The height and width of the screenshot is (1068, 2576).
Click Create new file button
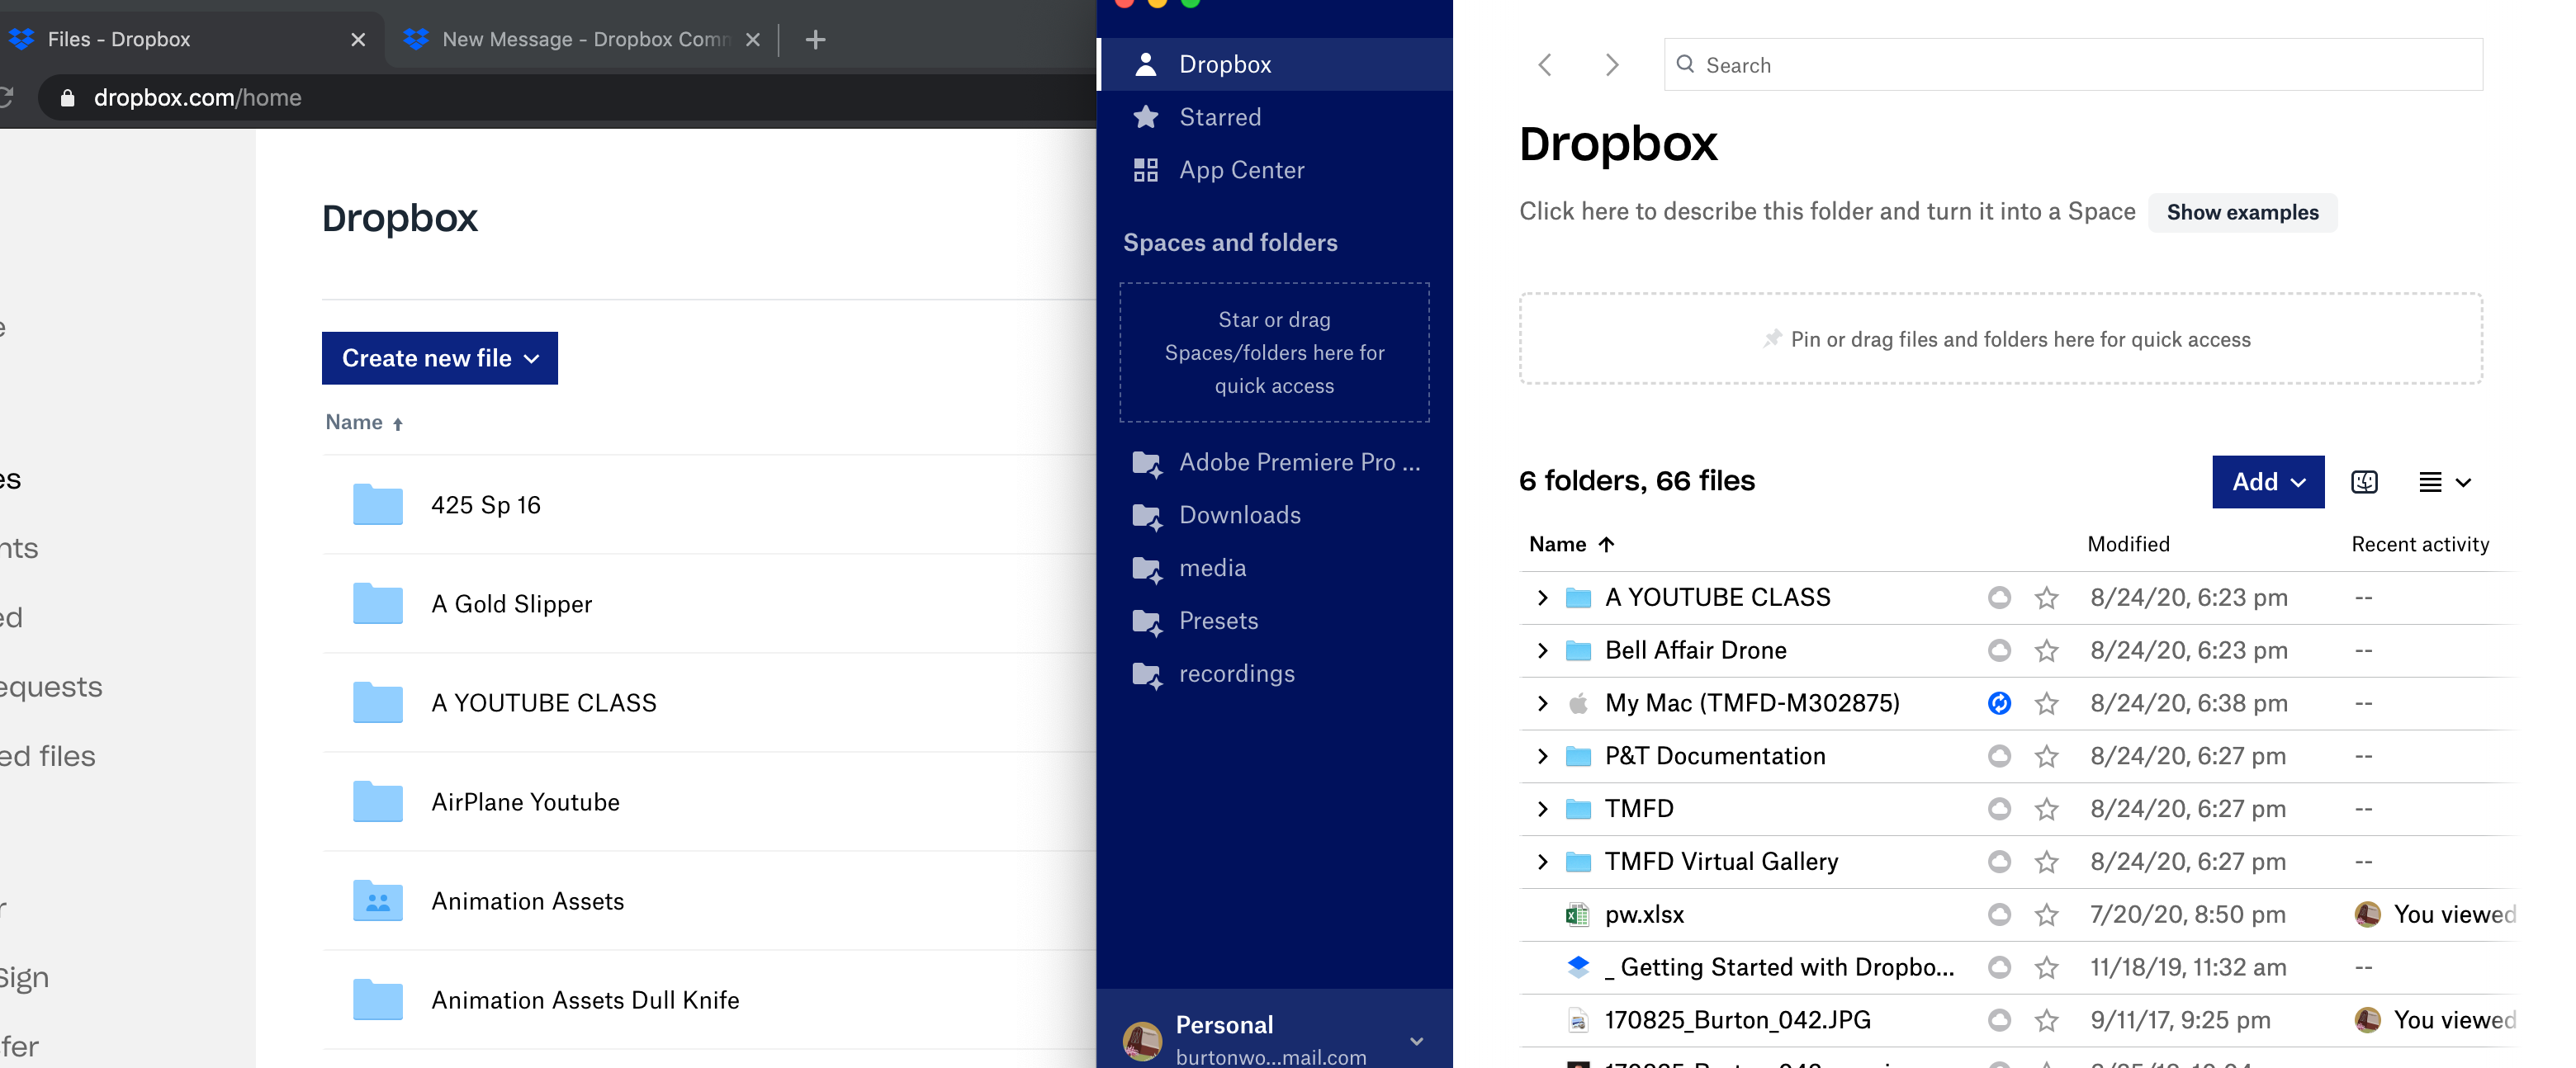pos(438,358)
